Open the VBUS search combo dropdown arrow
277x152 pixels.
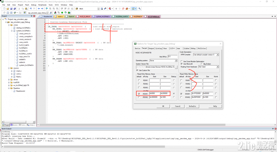coord(98,9)
